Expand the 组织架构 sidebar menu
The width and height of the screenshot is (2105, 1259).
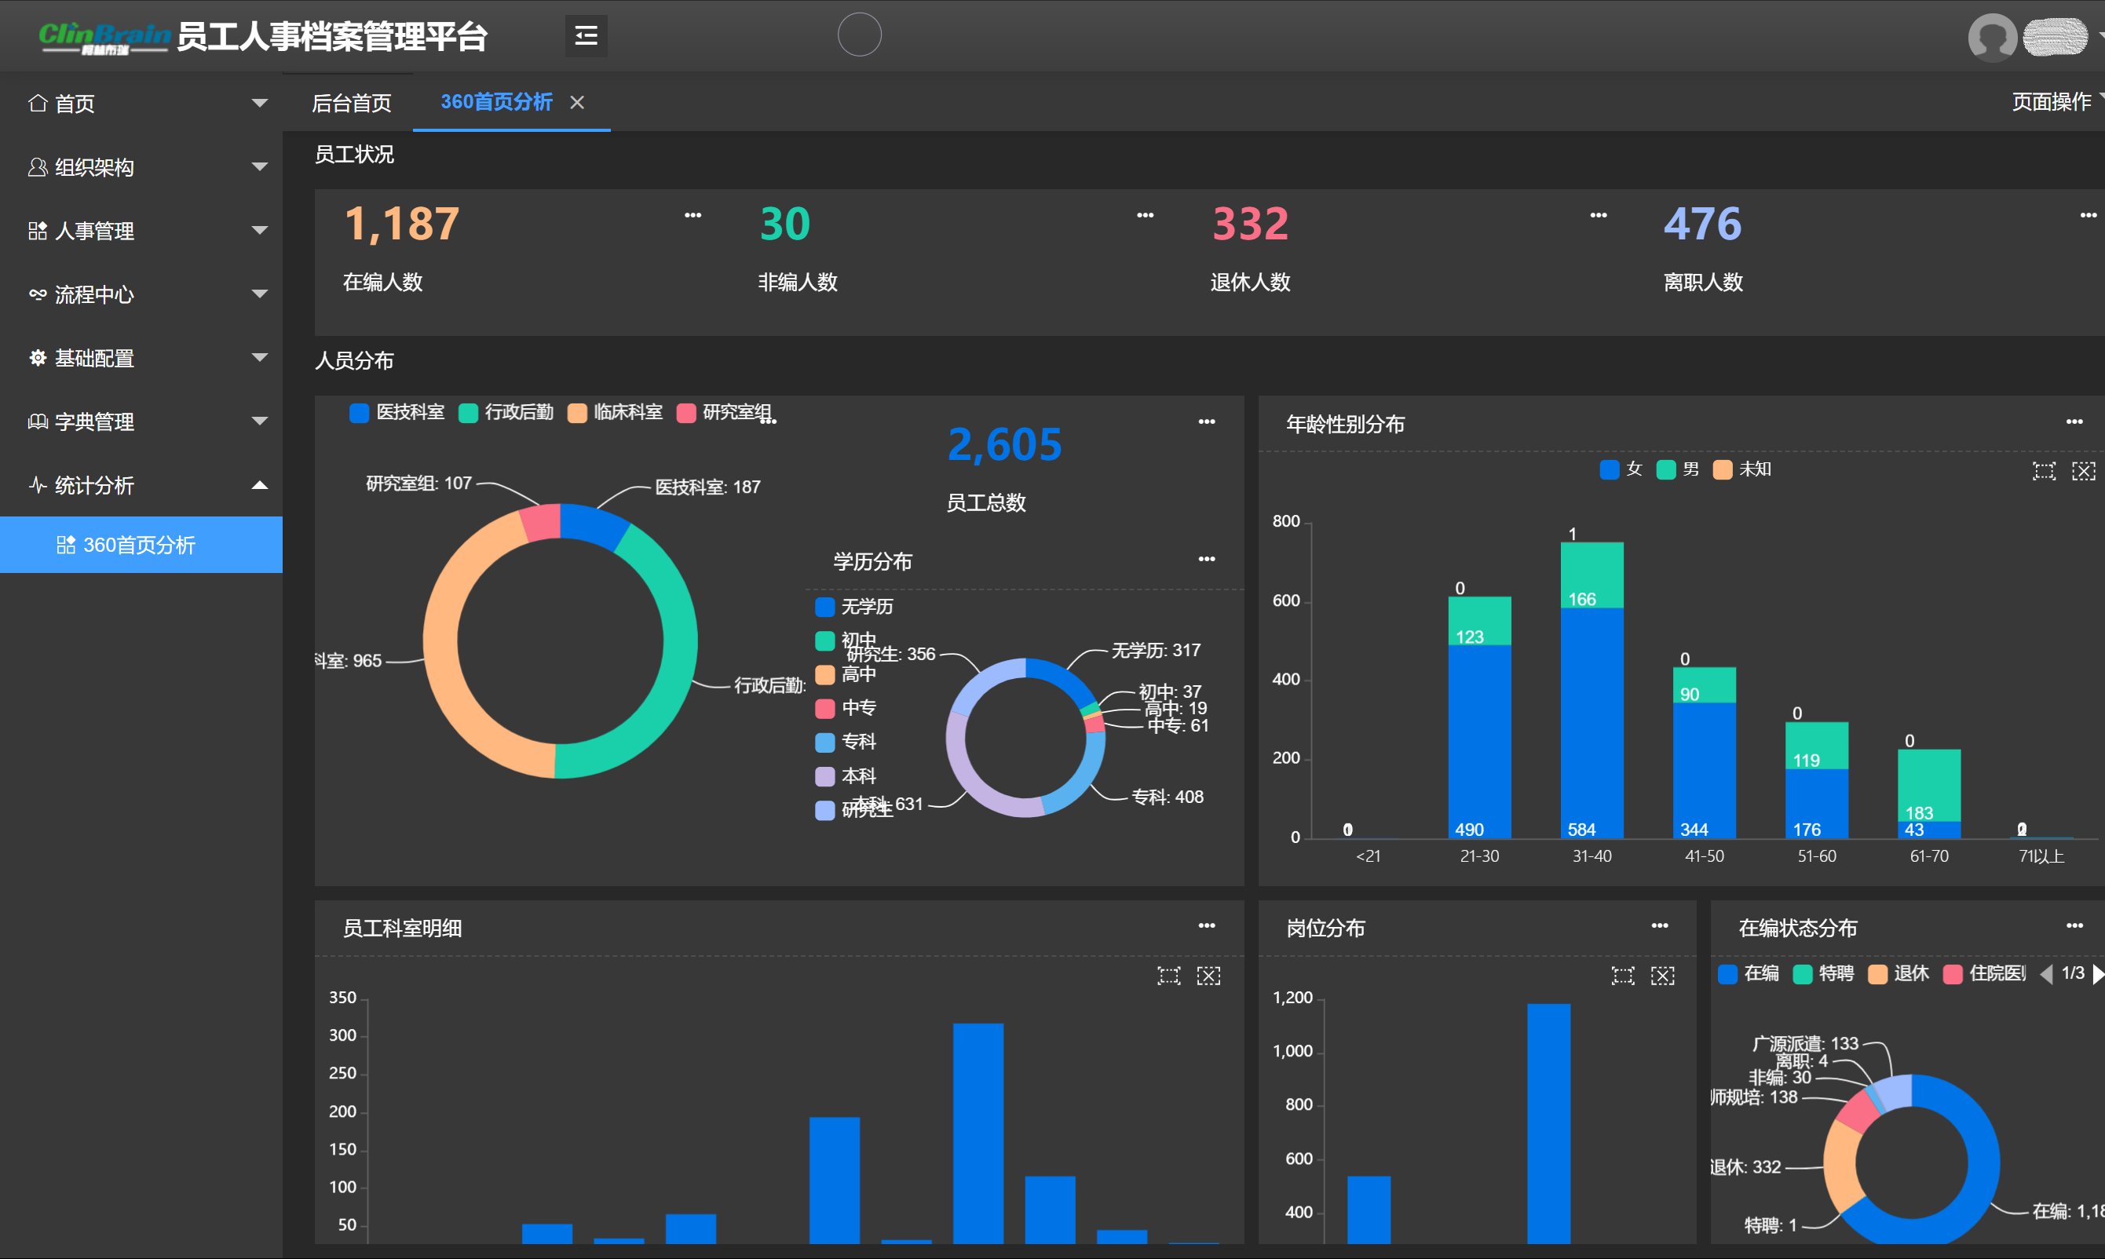pos(260,166)
